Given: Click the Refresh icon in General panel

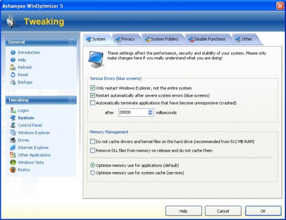Looking at the screenshot, I should 13,67.
